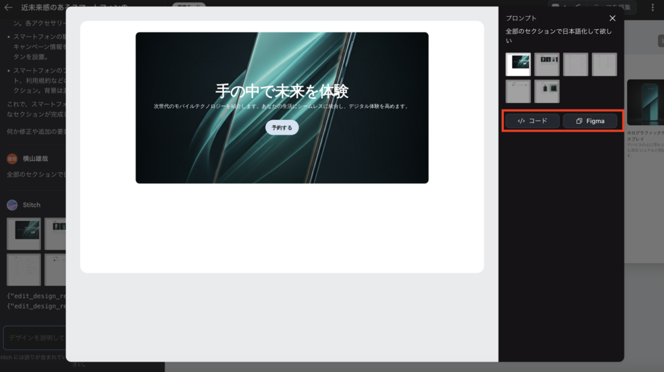Open the dark hero thumbnail in the Stitch chat reply
This screenshot has height=372, width=664.
click(x=24, y=233)
